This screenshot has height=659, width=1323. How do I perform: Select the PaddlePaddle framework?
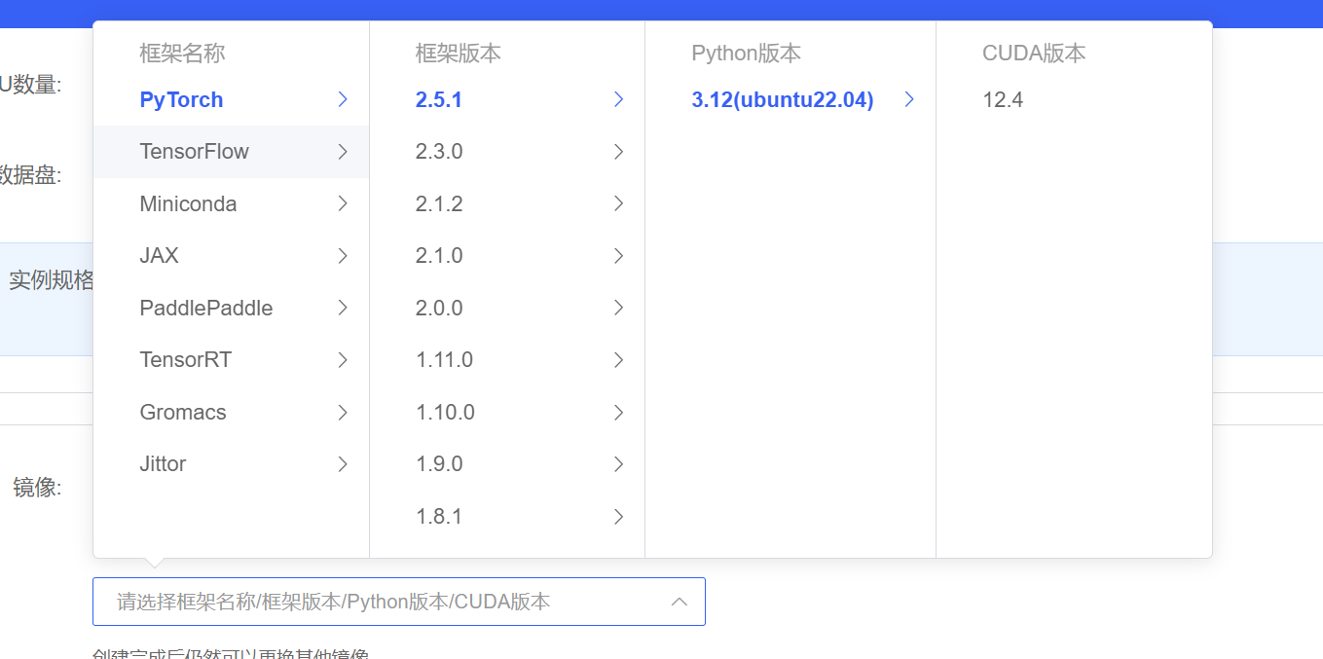pos(205,308)
